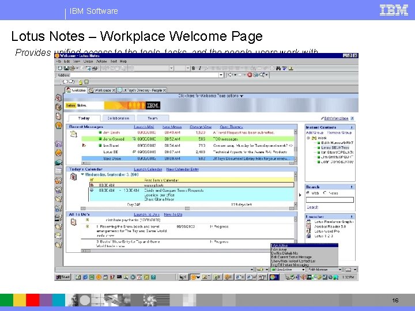
Task: Click the calendar horizontal scrollbar
Action: pos(187,208)
